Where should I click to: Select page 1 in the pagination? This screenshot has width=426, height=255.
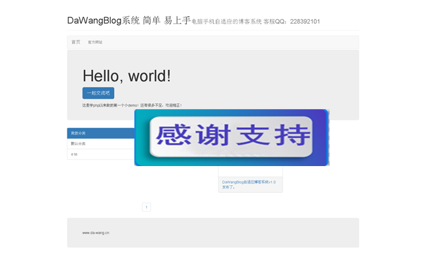146,207
